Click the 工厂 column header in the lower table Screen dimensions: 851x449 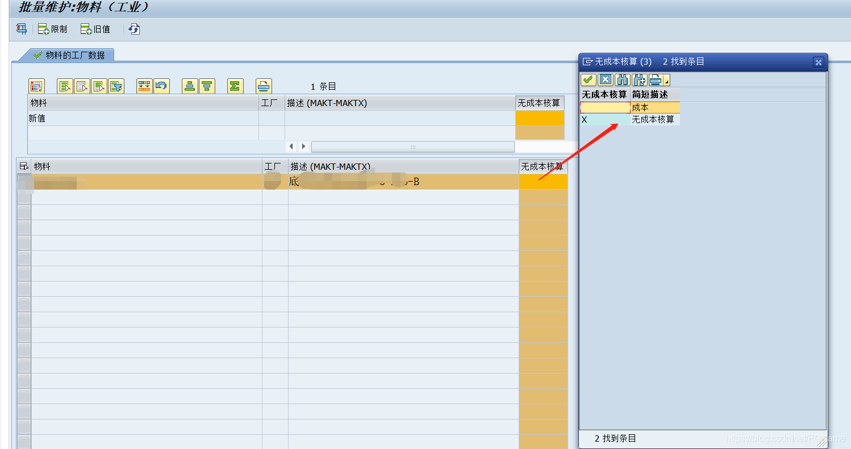[275, 166]
